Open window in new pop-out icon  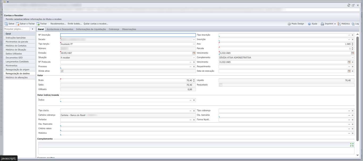[x=353, y=5]
